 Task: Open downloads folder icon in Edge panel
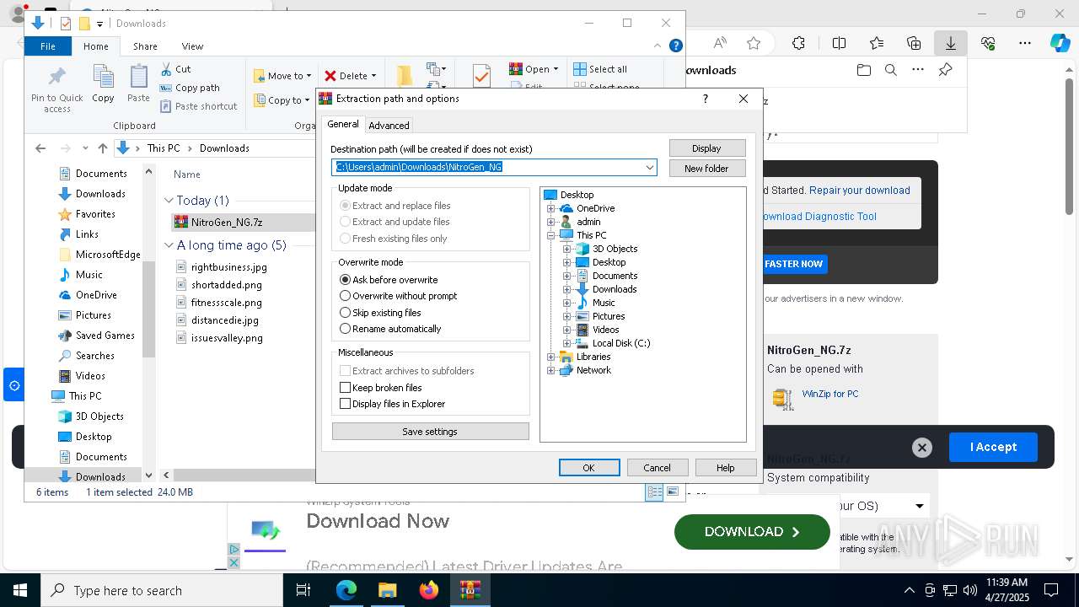863,70
